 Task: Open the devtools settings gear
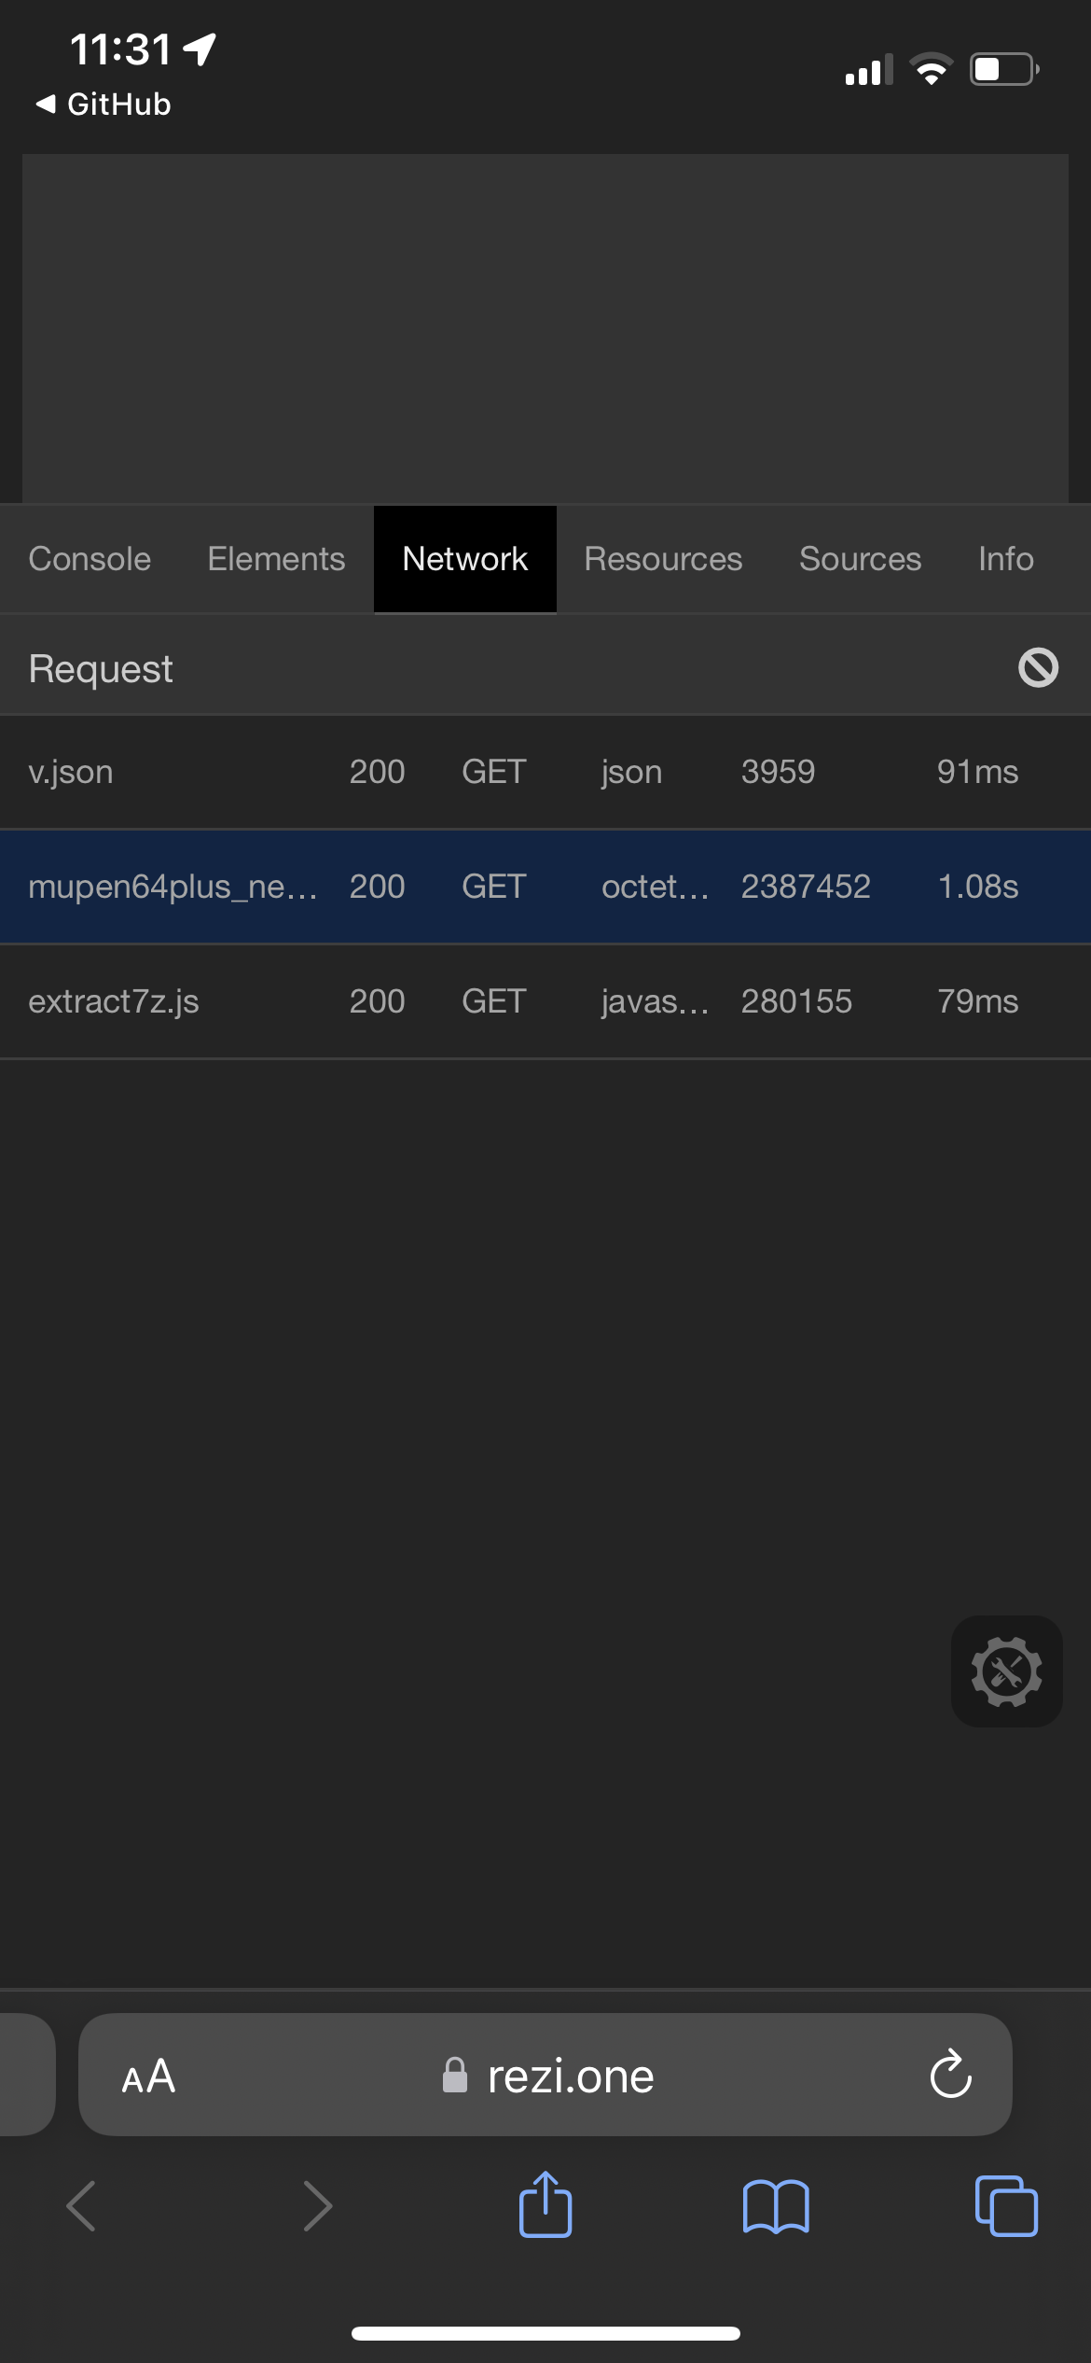[1006, 1671]
